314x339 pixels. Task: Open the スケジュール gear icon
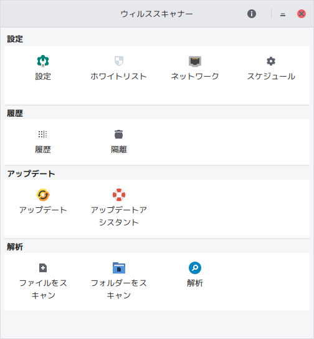coord(271,61)
